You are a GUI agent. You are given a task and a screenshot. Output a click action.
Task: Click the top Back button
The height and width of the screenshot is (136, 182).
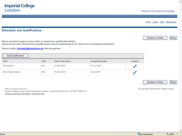173,38
